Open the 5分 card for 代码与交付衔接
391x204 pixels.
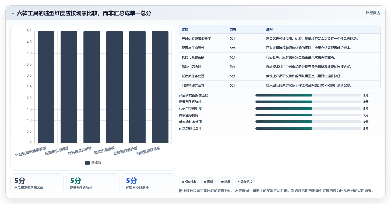149,183
